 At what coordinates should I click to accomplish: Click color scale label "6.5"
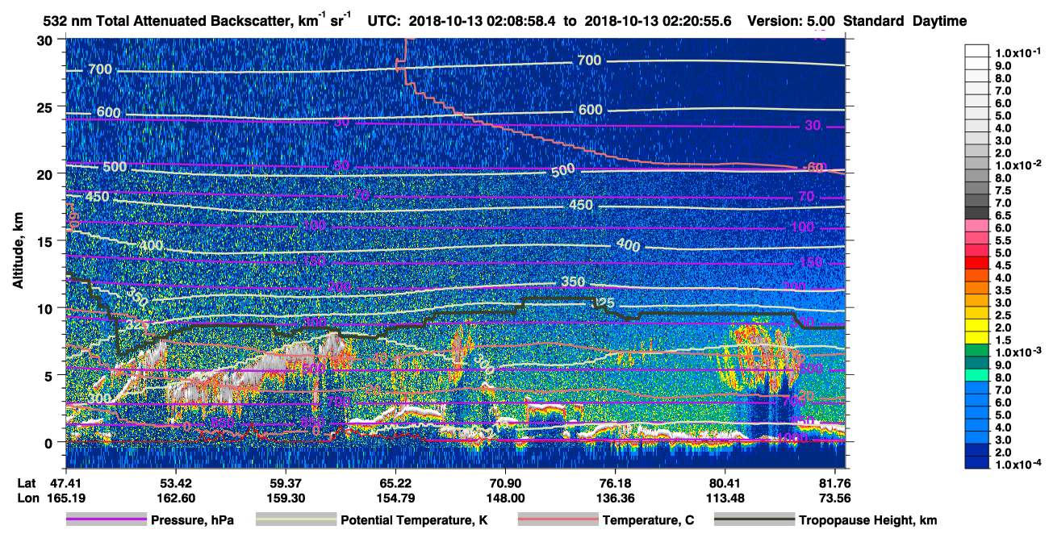(x=1003, y=215)
